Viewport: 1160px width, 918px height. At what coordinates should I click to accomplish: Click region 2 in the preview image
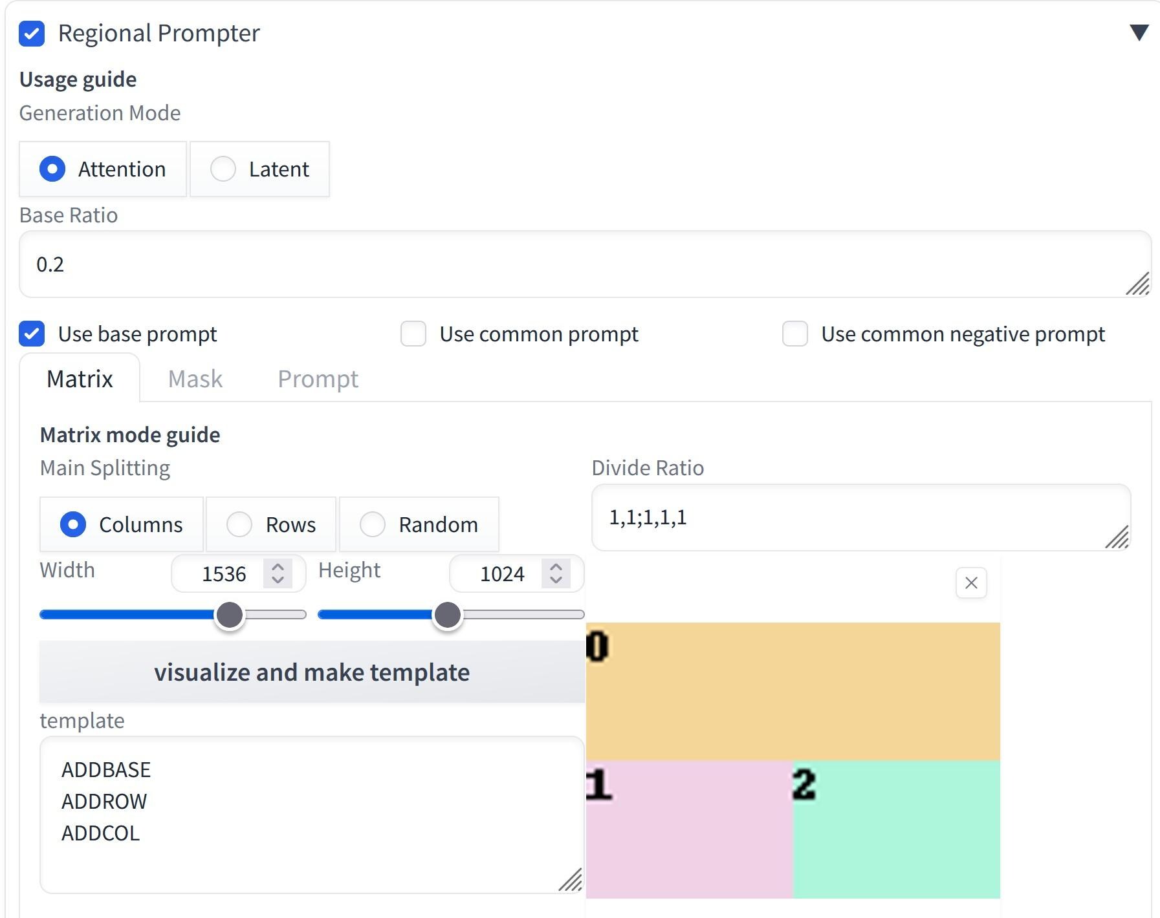coord(896,829)
